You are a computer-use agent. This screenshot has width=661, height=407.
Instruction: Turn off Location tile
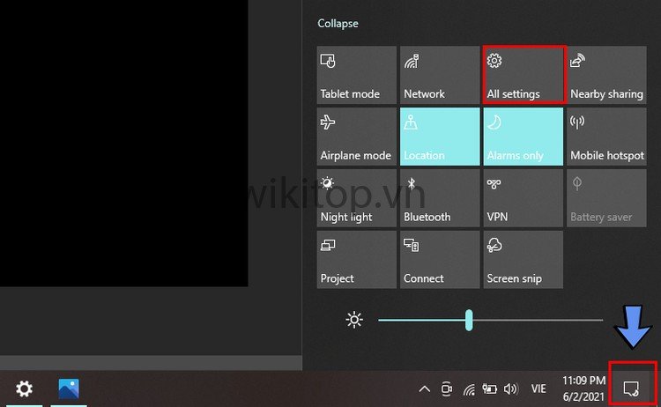pos(439,137)
